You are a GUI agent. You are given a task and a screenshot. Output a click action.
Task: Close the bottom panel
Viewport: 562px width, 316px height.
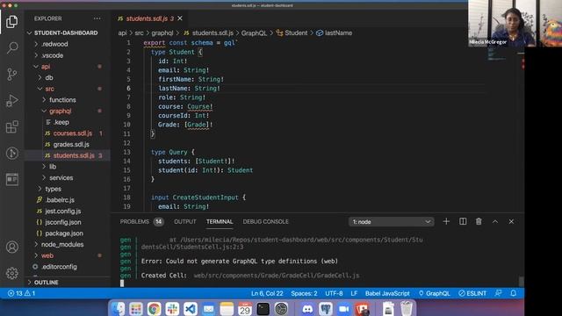[511, 221]
